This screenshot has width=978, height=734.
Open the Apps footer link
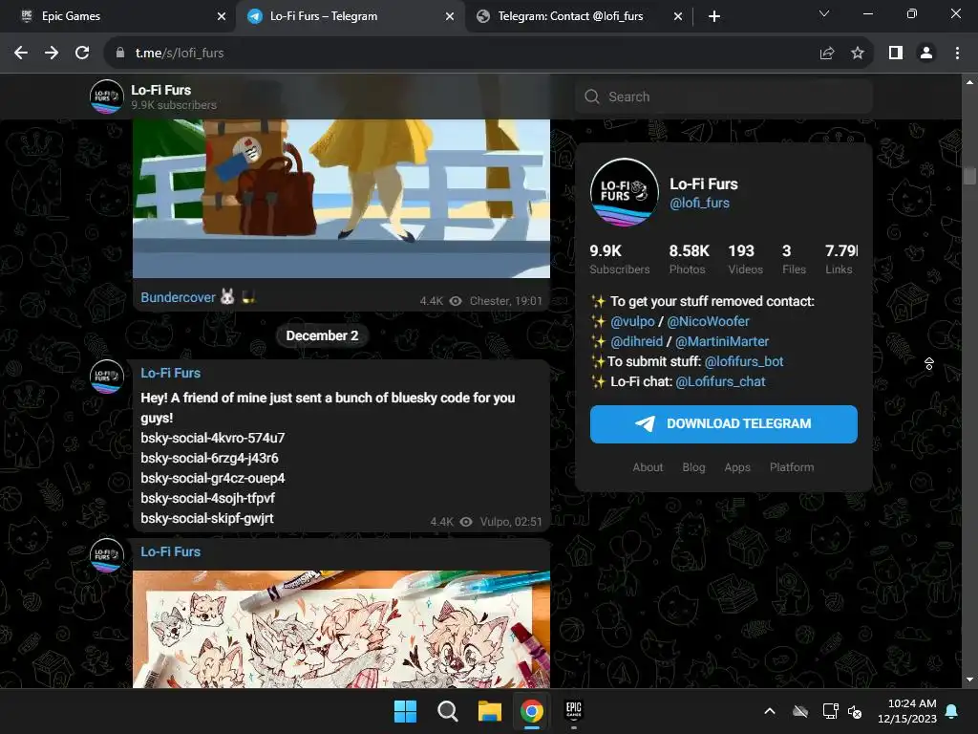coord(737,466)
